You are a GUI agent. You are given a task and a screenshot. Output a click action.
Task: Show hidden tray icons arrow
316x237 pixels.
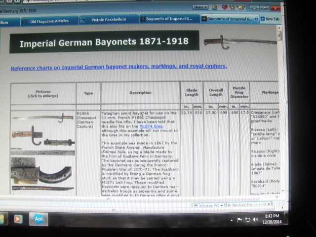(232, 221)
